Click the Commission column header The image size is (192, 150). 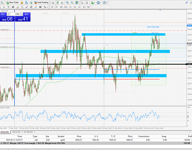[144, 136]
